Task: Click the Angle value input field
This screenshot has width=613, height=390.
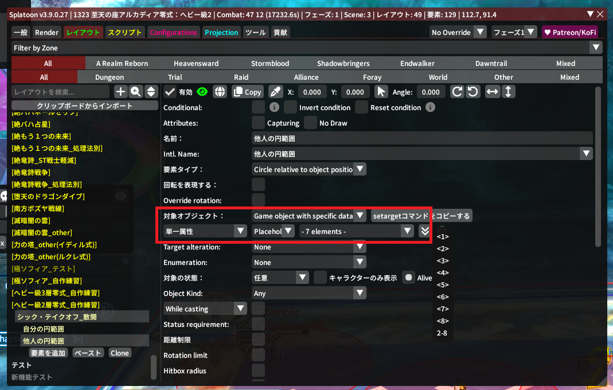Action: point(431,92)
